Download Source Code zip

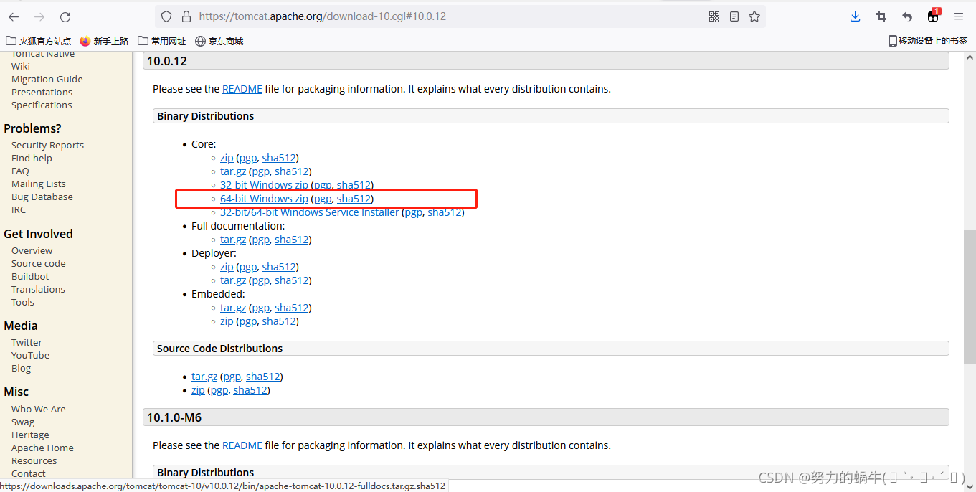point(198,390)
